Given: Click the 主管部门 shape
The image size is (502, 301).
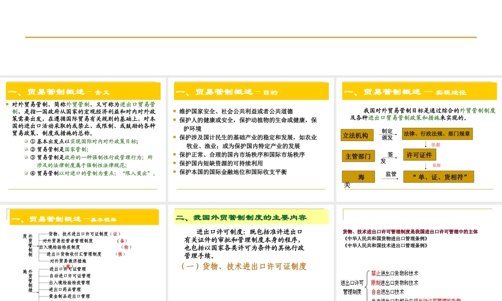Looking at the screenshot, I should click(x=358, y=156).
